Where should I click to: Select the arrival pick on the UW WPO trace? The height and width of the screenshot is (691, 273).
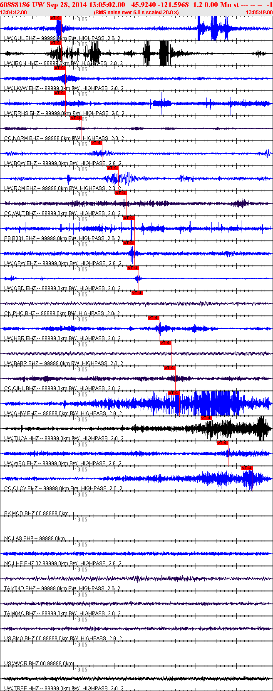[222, 443]
